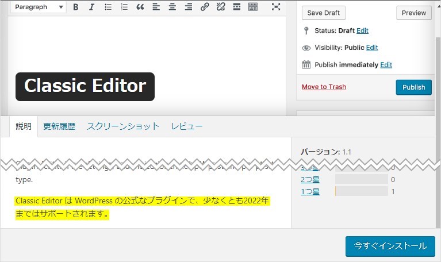
Task: Toggle bold formatting
Action: (x=76, y=7)
